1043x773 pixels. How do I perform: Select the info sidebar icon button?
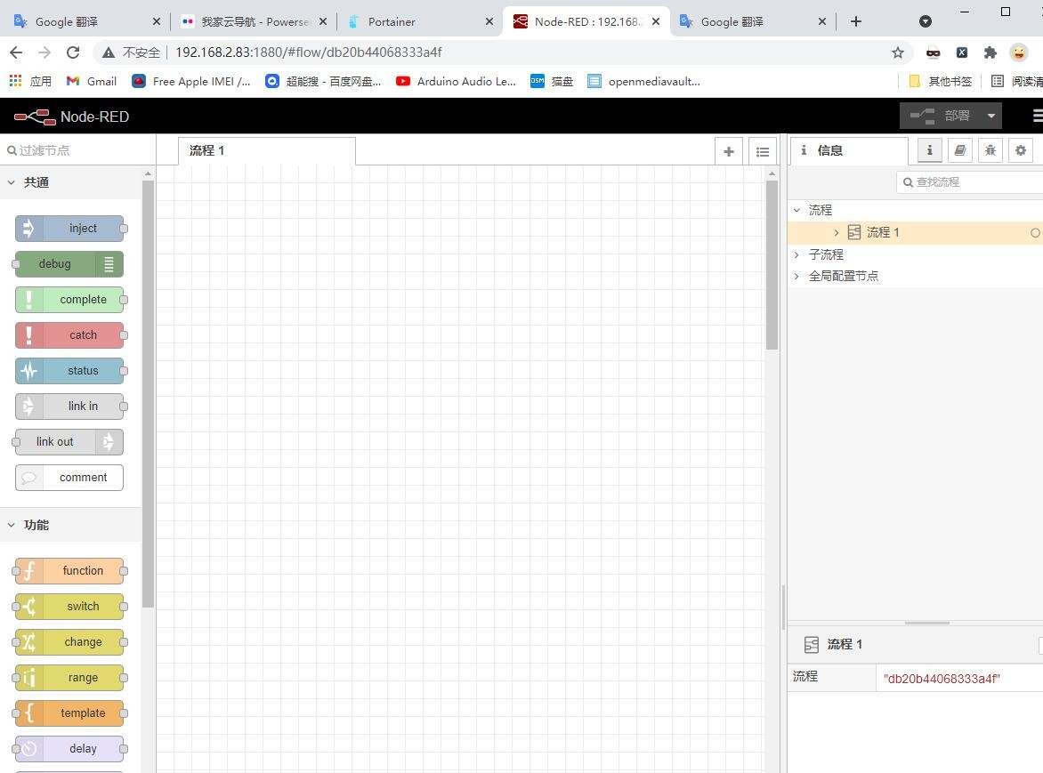[929, 150]
